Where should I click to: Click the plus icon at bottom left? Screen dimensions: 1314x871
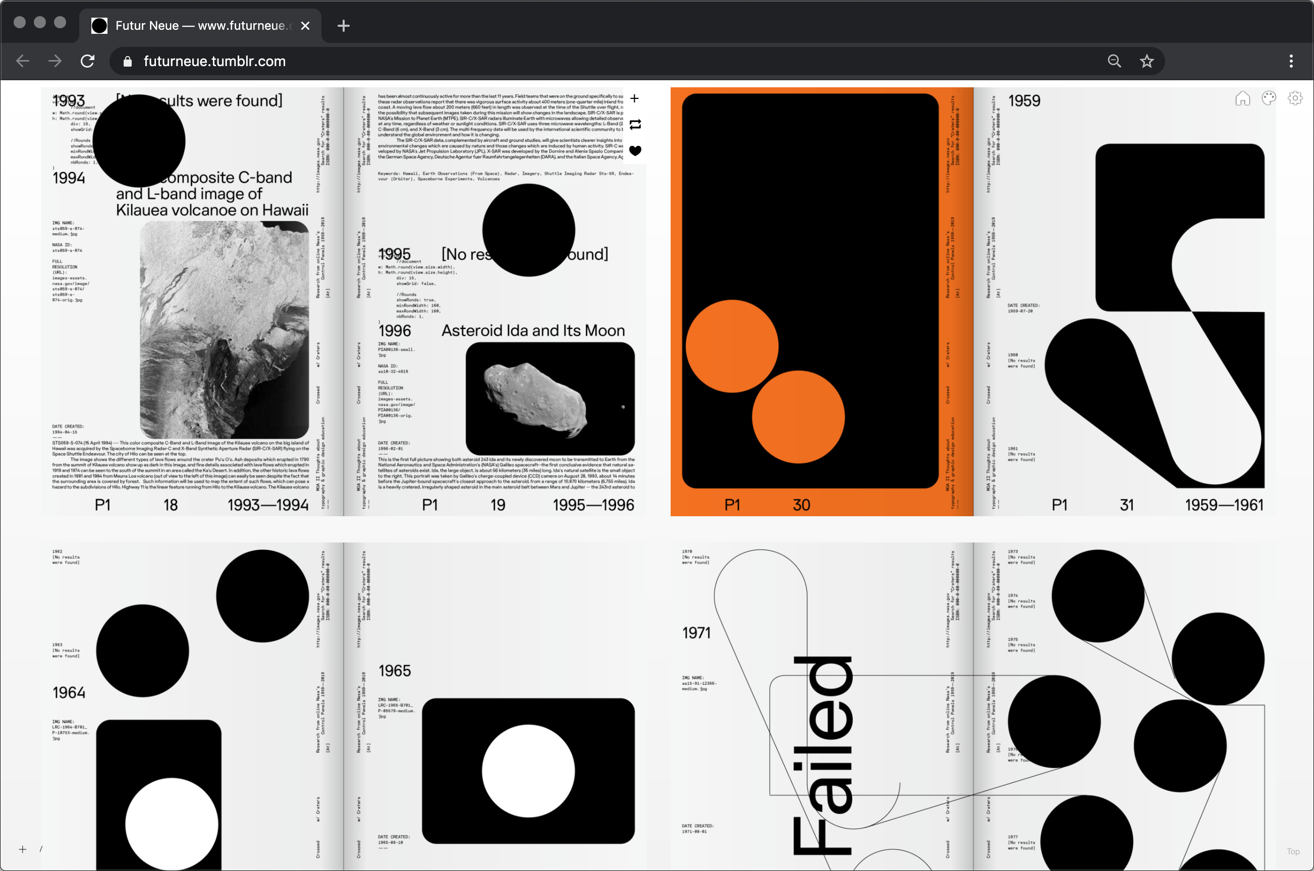pos(23,849)
